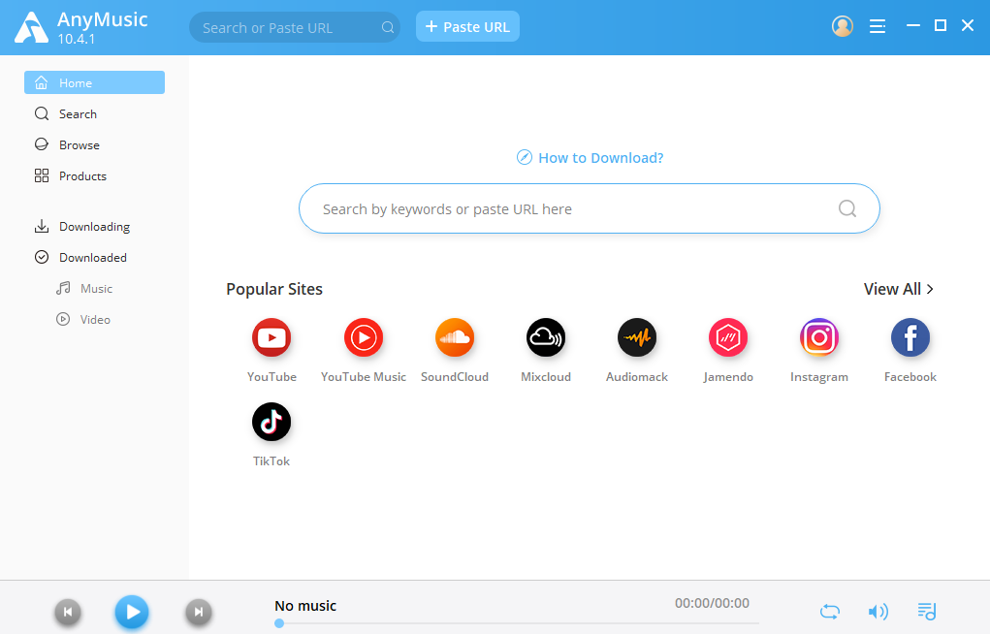
Task: Click the playback progress slider handle
Action: [x=279, y=623]
